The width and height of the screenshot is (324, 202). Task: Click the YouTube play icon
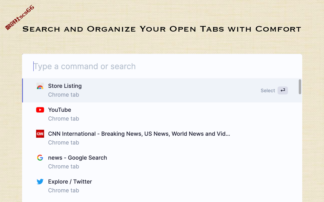click(x=40, y=110)
